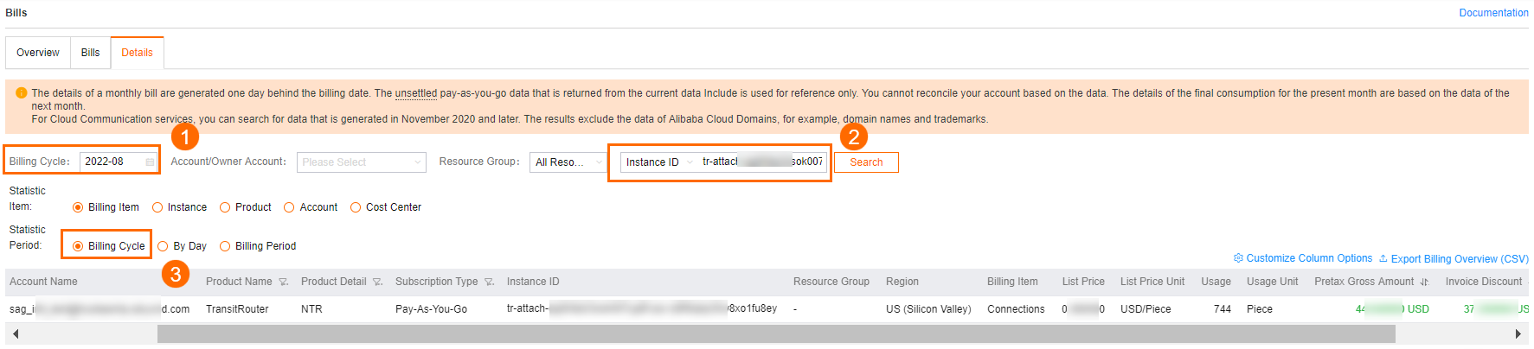This screenshot has width=1534, height=349.
Task: Click the Search button
Action: [866, 162]
